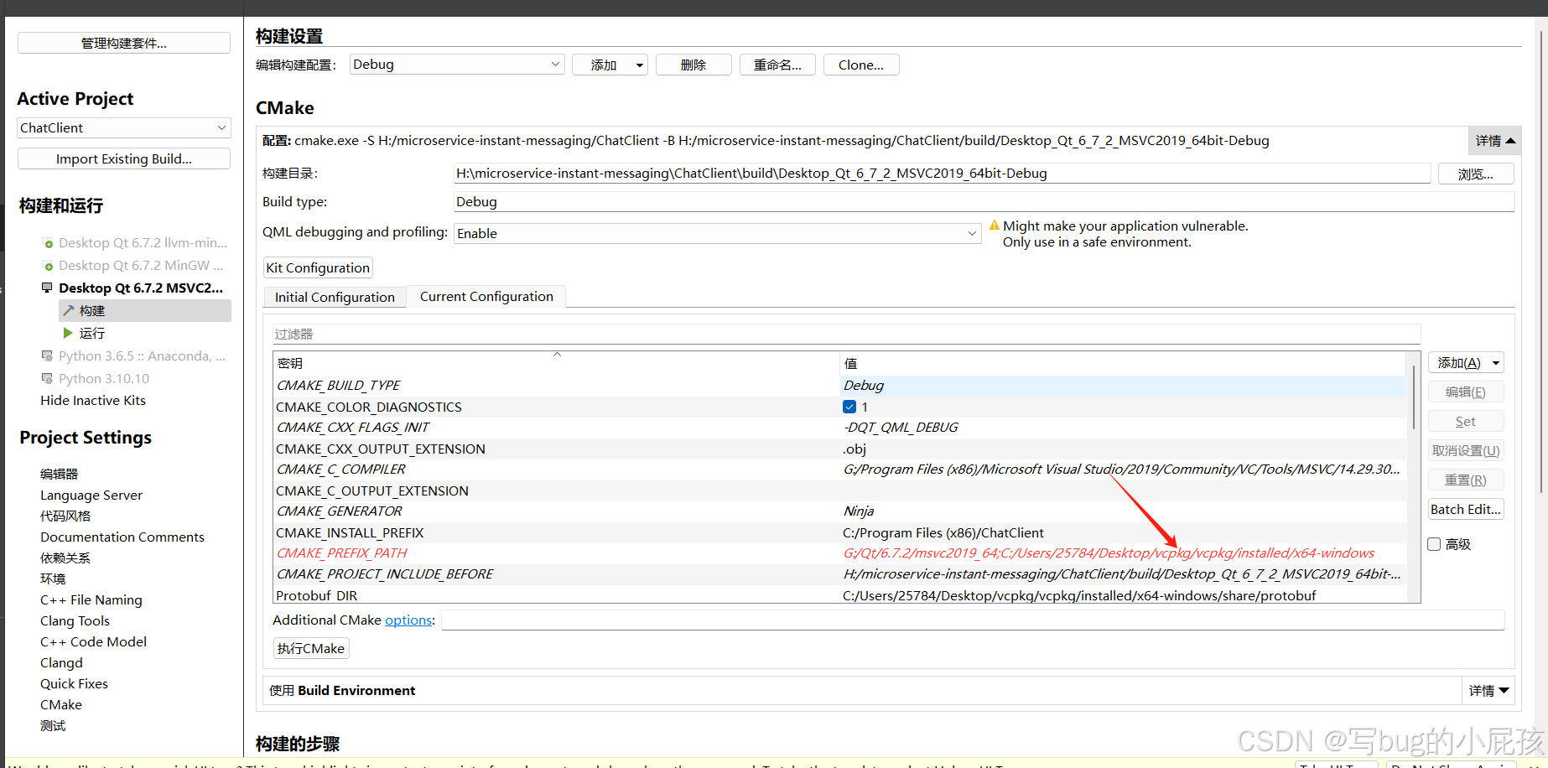This screenshot has width=1548, height=768.
Task: Uncheck the CMAKE_COLOR_DIAGNOSTICS checkbox
Action: tap(849, 406)
